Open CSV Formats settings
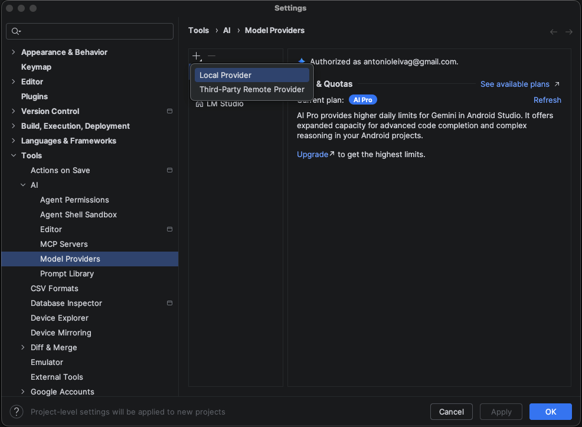Viewport: 582px width, 427px height. point(54,288)
